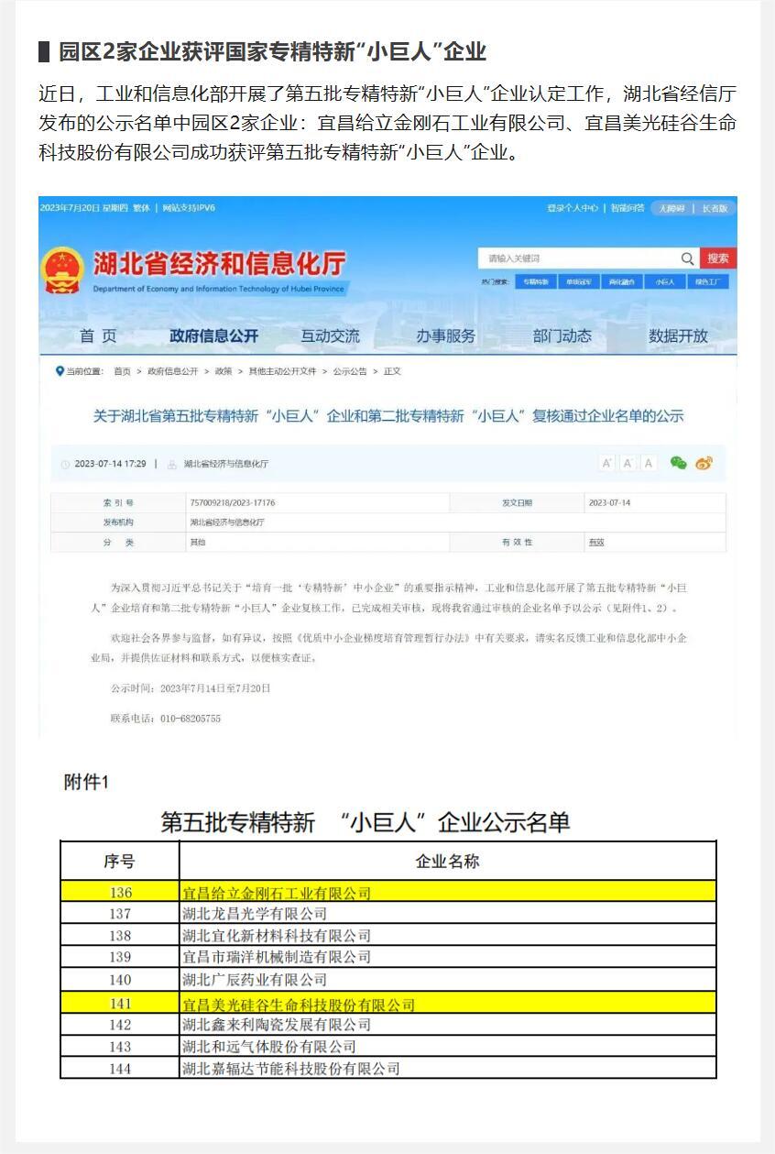775x1154 pixels.
Task: Click the blue notice title about 小巨人 企业名单的公示
Action: click(388, 416)
